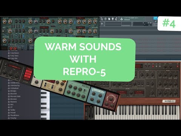Click the top-left knob in the DRENCH effect
The width and height of the screenshot is (181, 136).
(x=94, y=93)
